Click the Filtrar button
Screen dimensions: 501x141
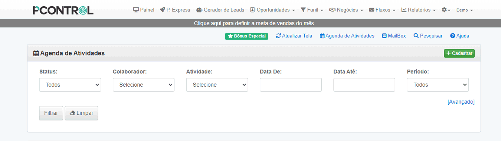(51, 113)
